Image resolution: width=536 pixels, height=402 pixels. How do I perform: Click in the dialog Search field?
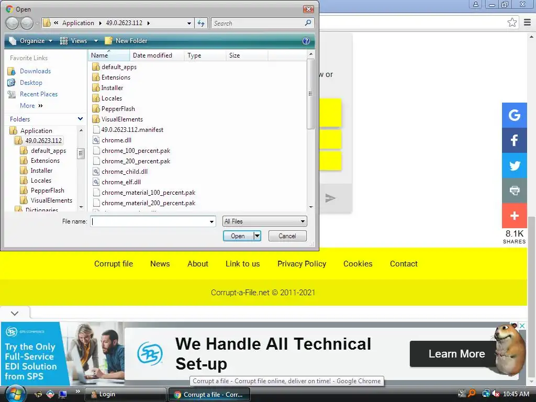point(258,23)
